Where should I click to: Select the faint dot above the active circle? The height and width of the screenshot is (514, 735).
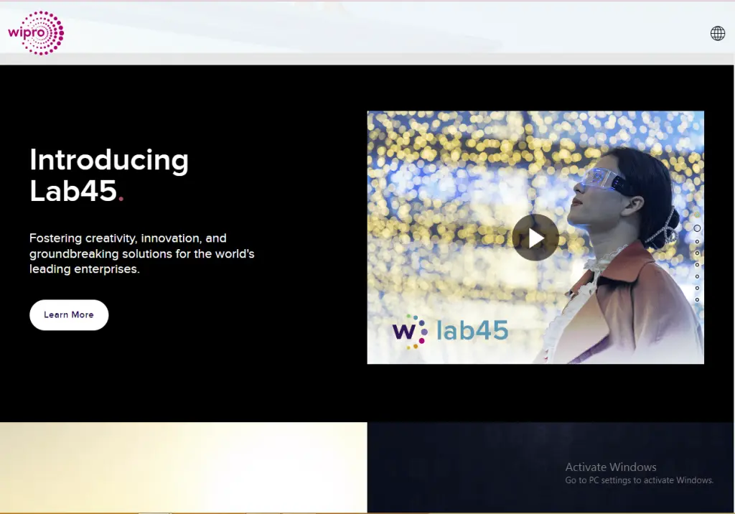(x=697, y=215)
